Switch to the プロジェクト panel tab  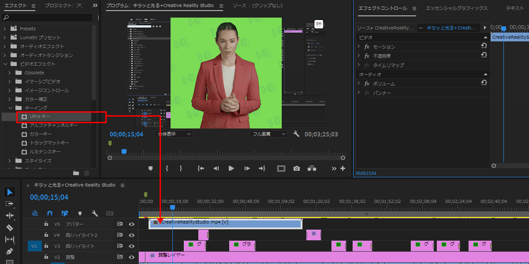coord(63,6)
